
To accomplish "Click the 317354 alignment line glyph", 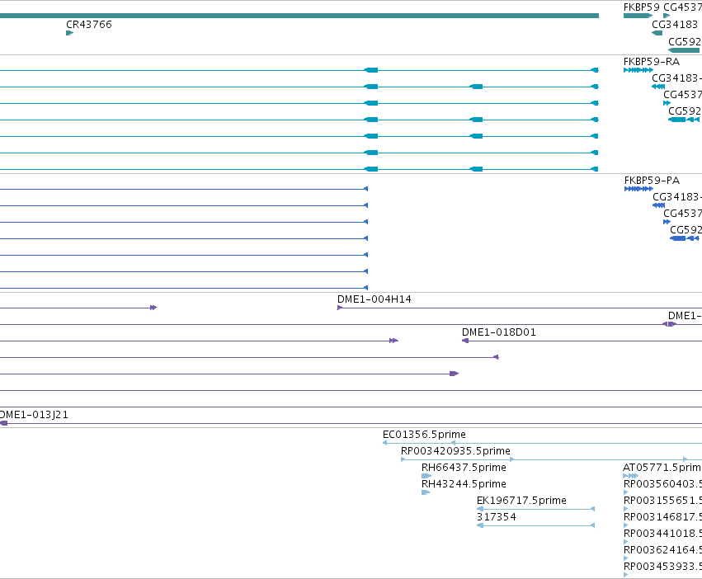I will point(536,525).
